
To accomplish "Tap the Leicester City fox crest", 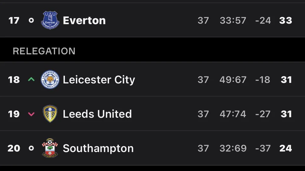I will click(50, 80).
